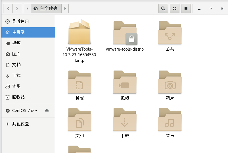Click the video camera icon beside sidebar 视频
Screen dimensions: 228x153
(8, 43)
